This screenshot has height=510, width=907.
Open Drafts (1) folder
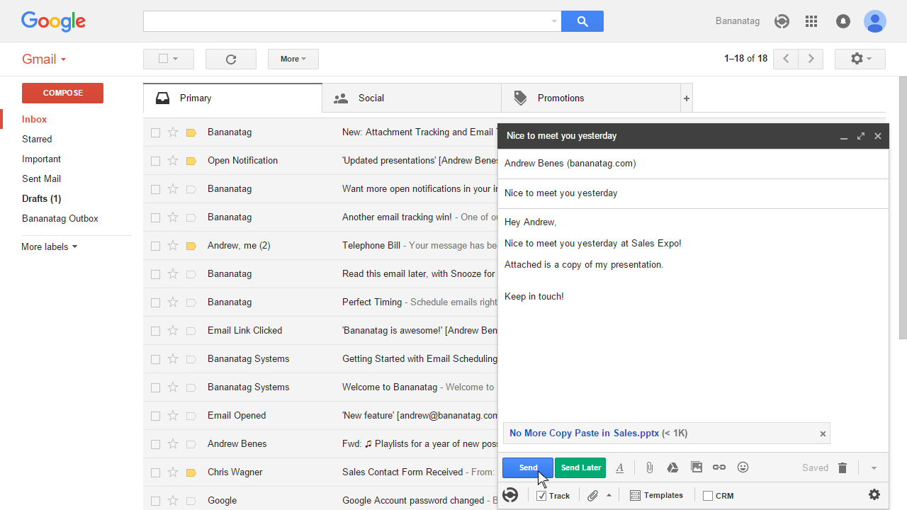pyautogui.click(x=41, y=199)
